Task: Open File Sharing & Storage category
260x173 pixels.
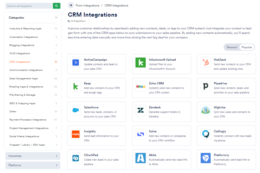Action: [x=33, y=95]
